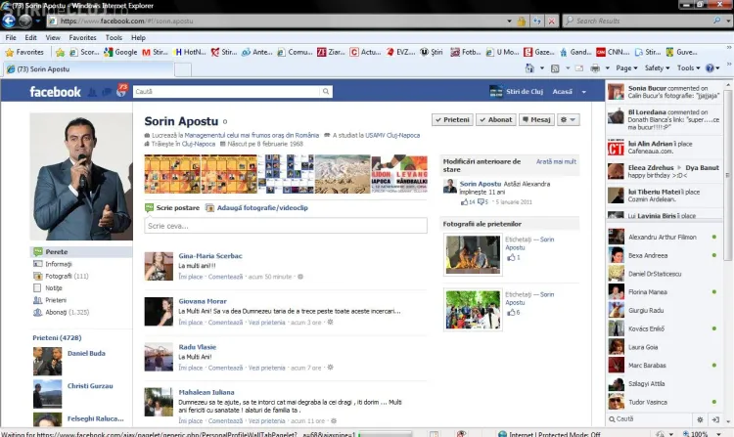Open the Tools menu in menu bar
Screen dimensions: 734x437
point(115,37)
